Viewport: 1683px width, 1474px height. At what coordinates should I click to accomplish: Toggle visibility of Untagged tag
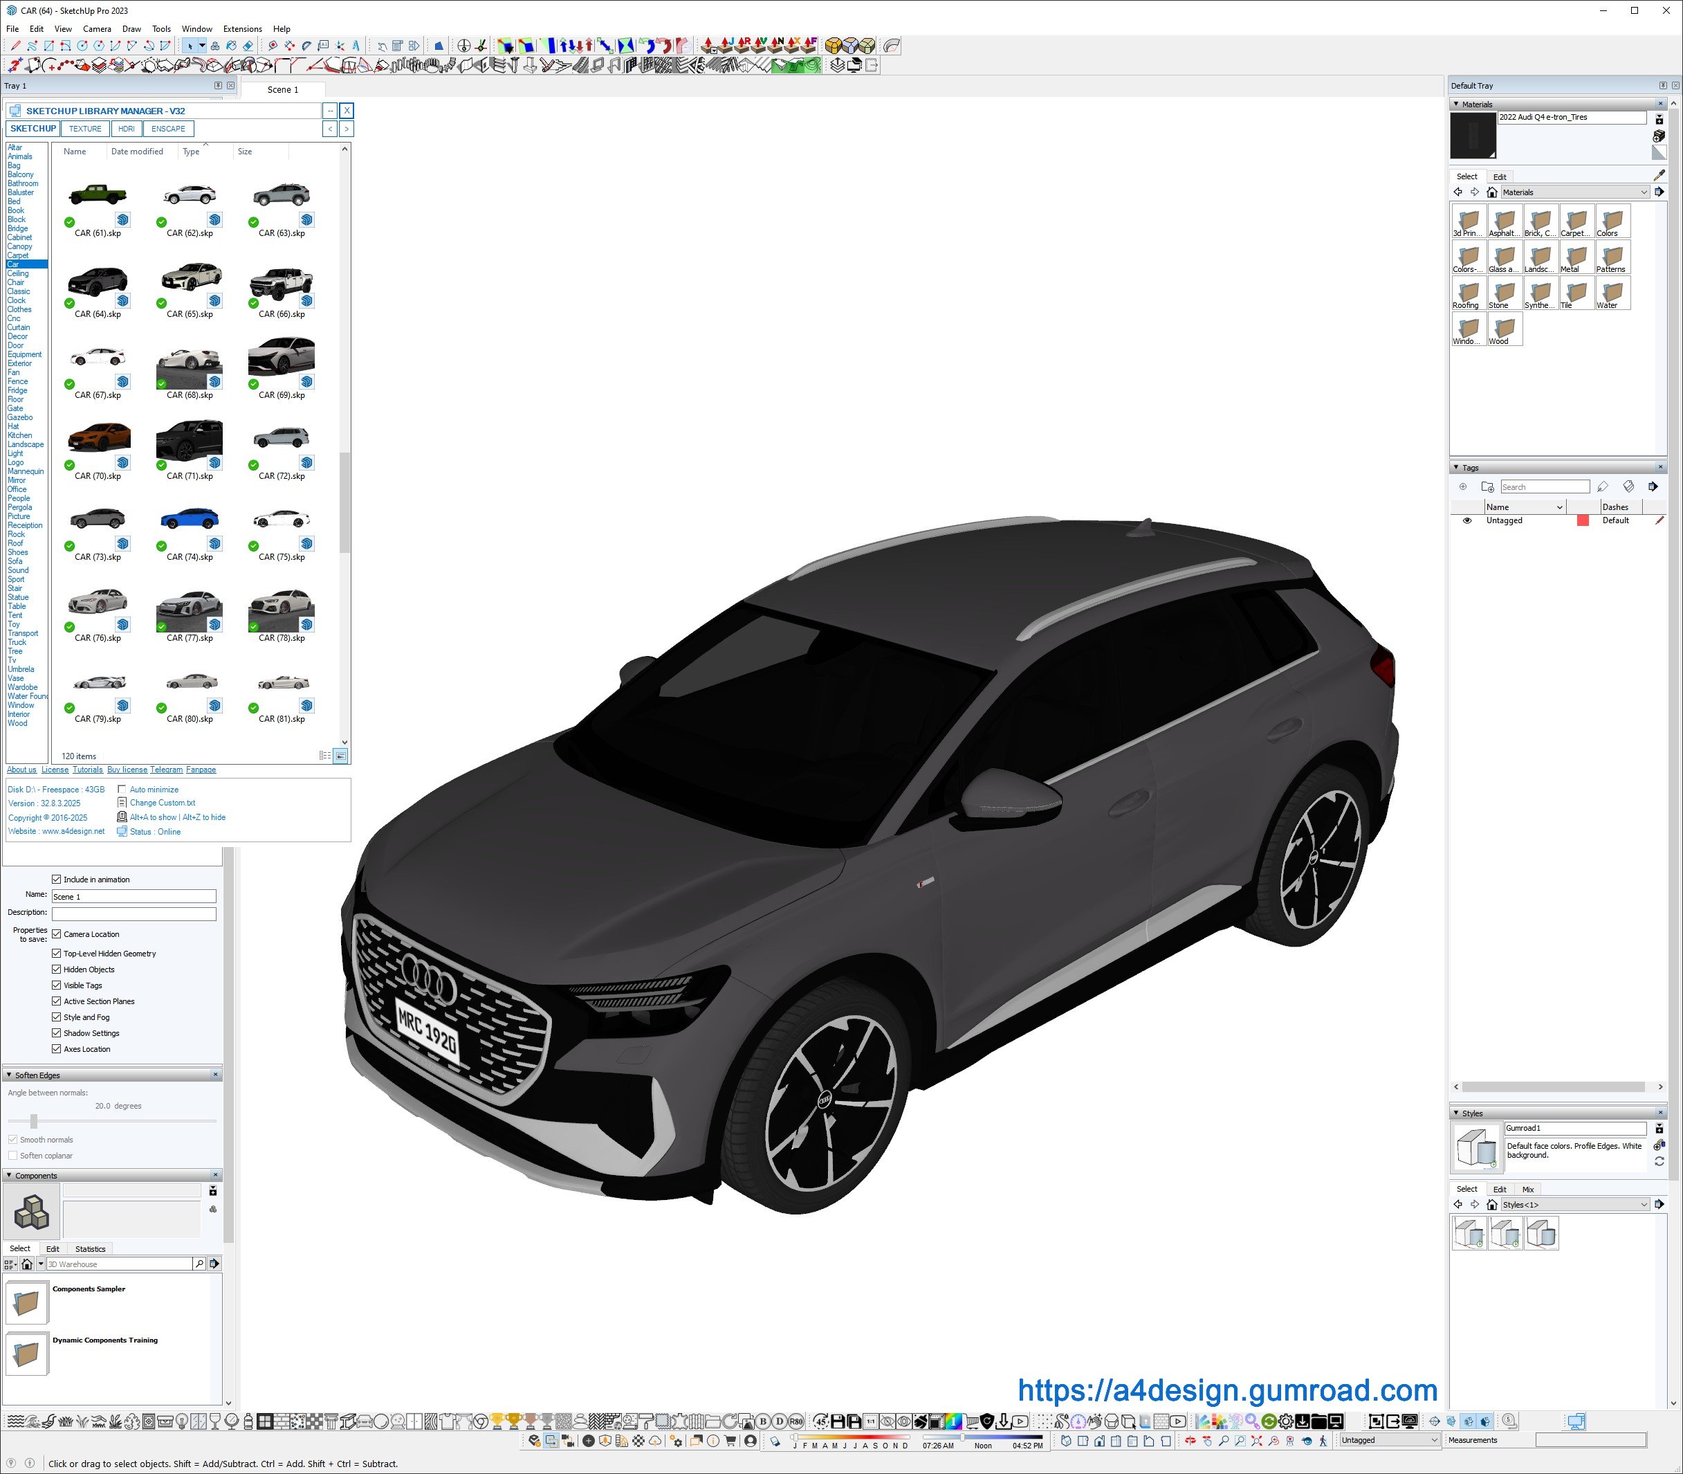(1466, 520)
